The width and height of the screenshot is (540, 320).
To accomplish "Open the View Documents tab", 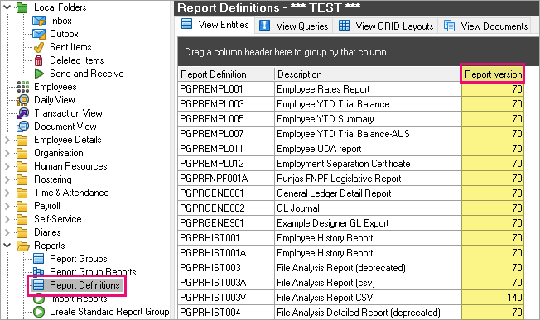I will 485,26.
